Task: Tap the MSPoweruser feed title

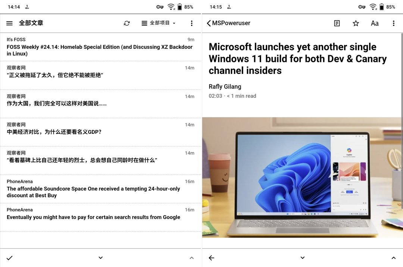Action: pyautogui.click(x=231, y=23)
